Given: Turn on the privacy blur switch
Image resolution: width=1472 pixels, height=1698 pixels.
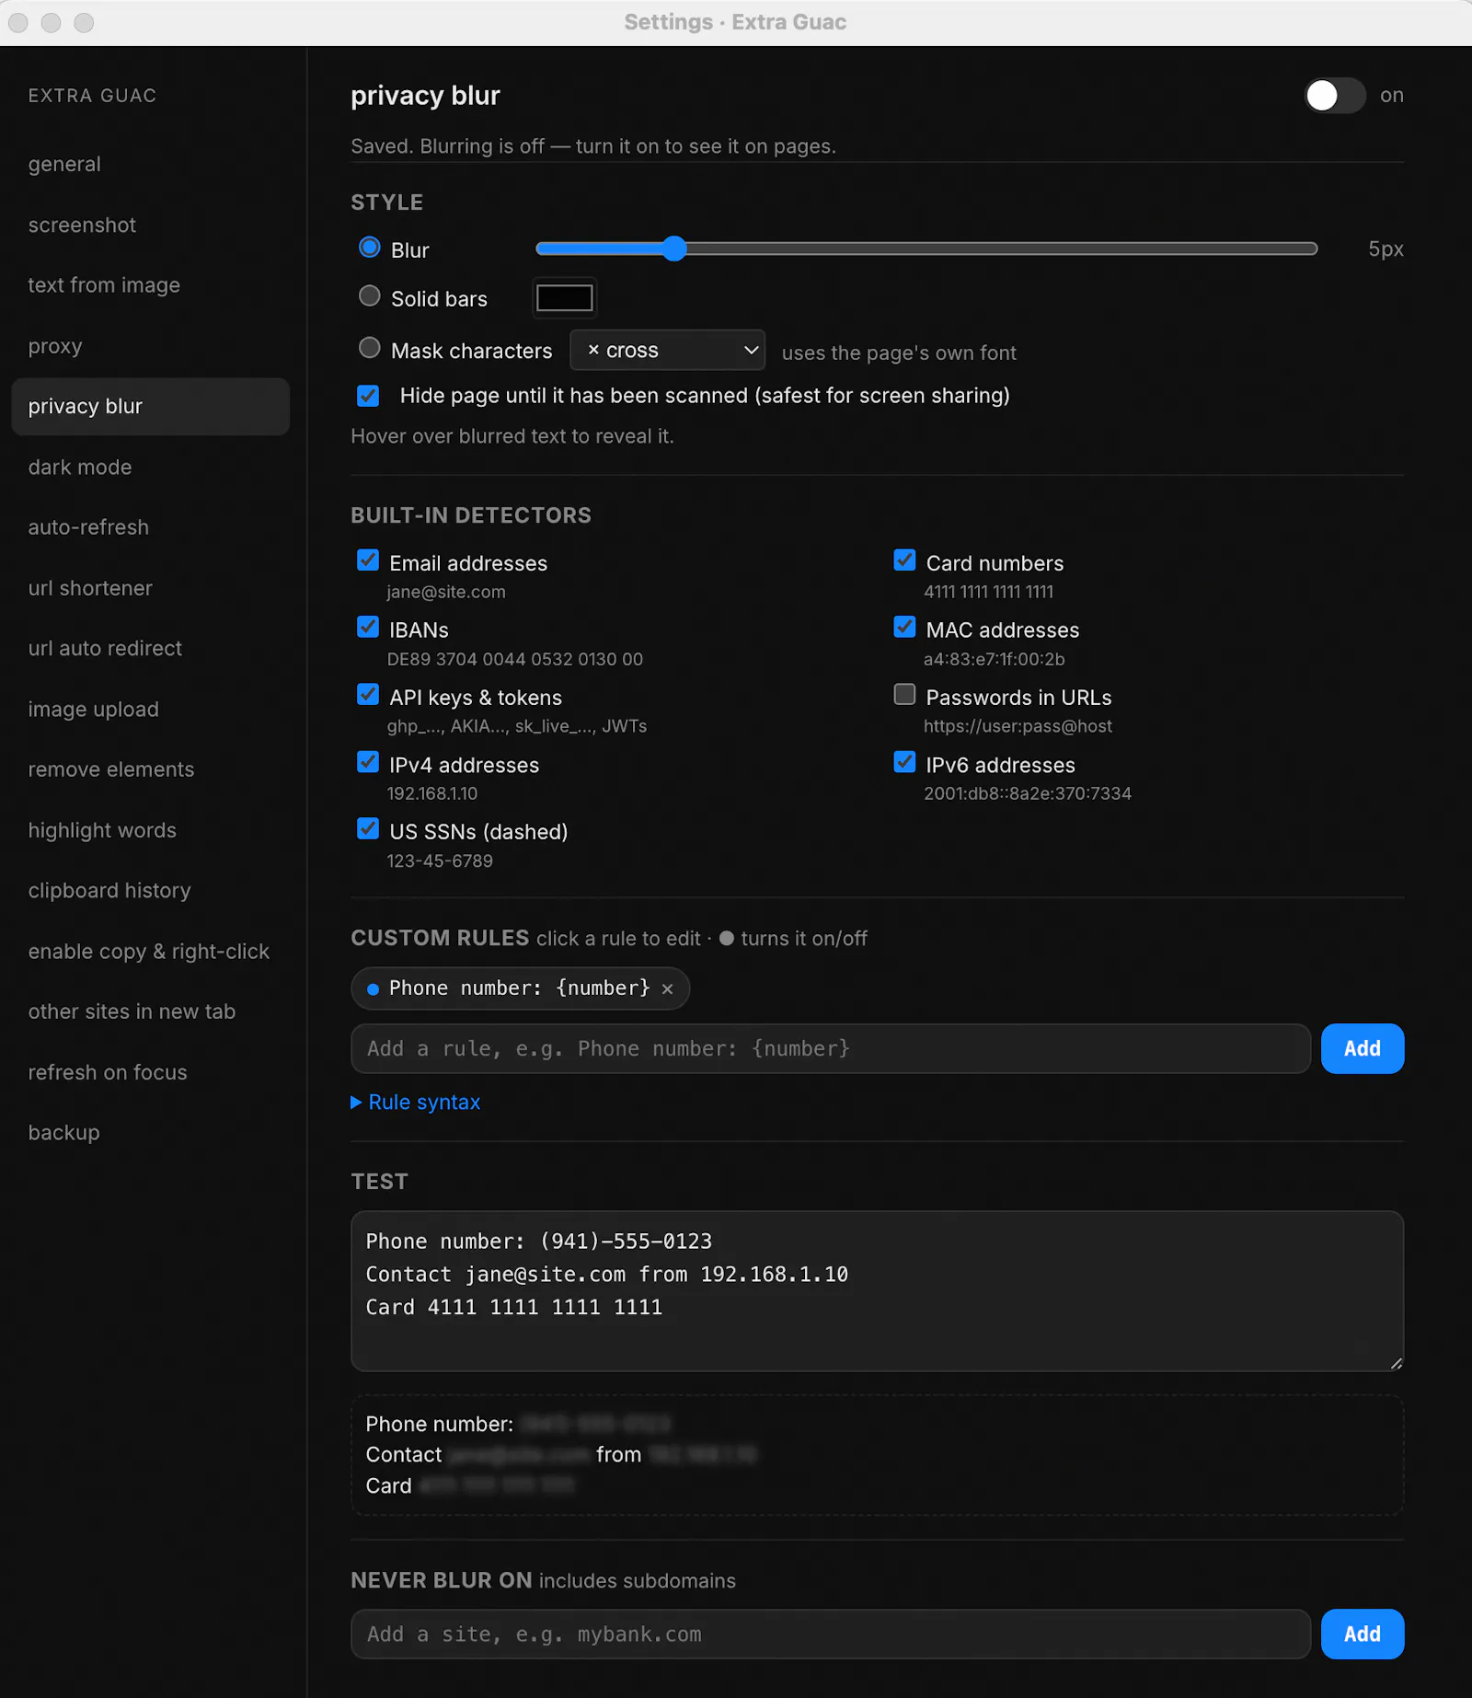Looking at the screenshot, I should pyautogui.click(x=1334, y=96).
